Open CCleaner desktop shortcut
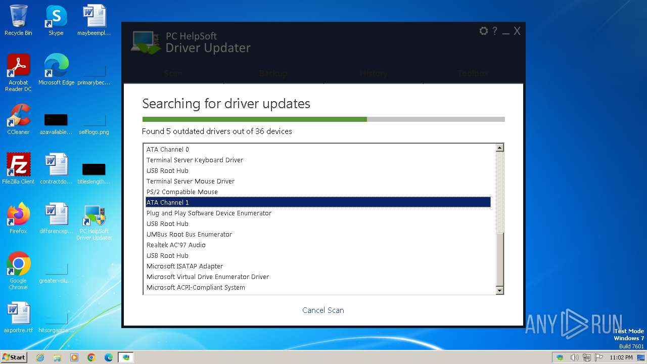Image resolution: width=647 pixels, height=364 pixels. pyautogui.click(x=18, y=119)
